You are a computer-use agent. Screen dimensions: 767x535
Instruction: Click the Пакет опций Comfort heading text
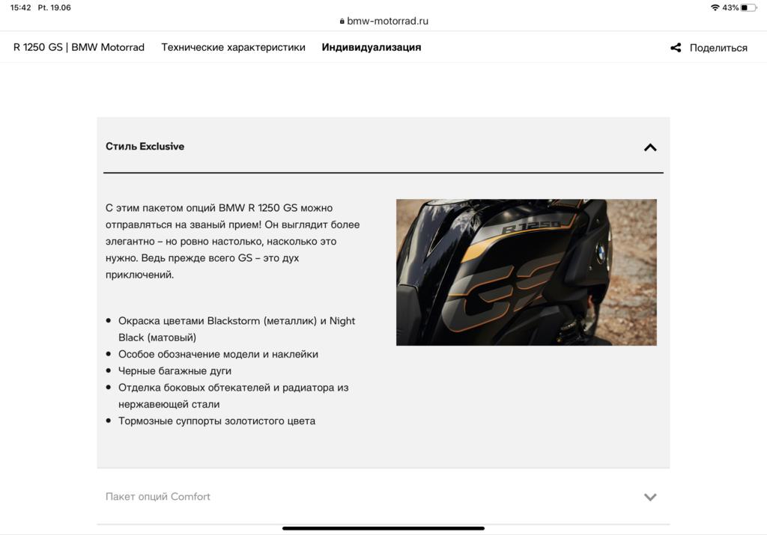tap(158, 497)
